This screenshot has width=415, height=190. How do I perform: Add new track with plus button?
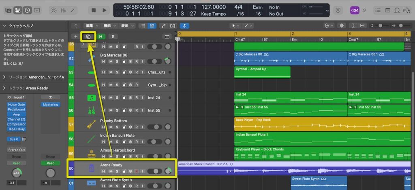76,37
